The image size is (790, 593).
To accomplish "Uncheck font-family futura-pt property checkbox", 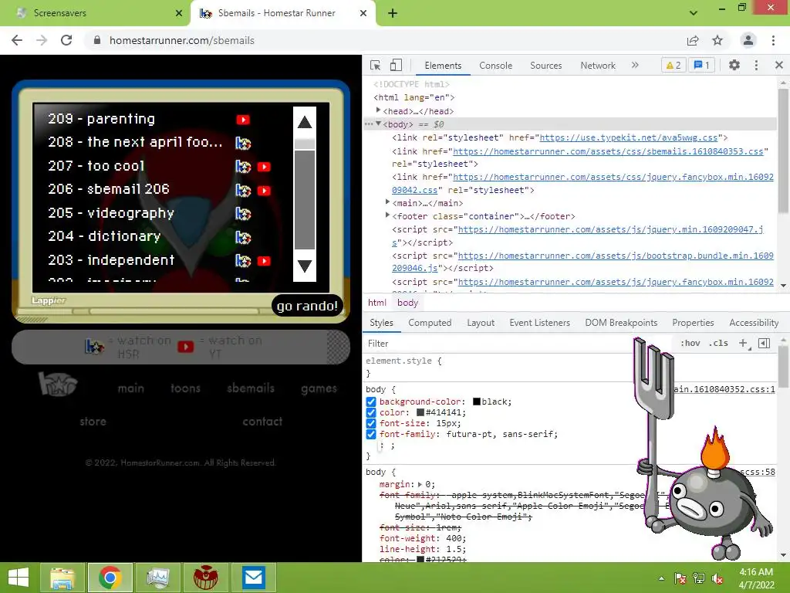I will [x=371, y=434].
